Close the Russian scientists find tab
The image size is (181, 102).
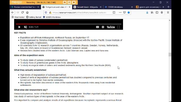coord(38,7)
